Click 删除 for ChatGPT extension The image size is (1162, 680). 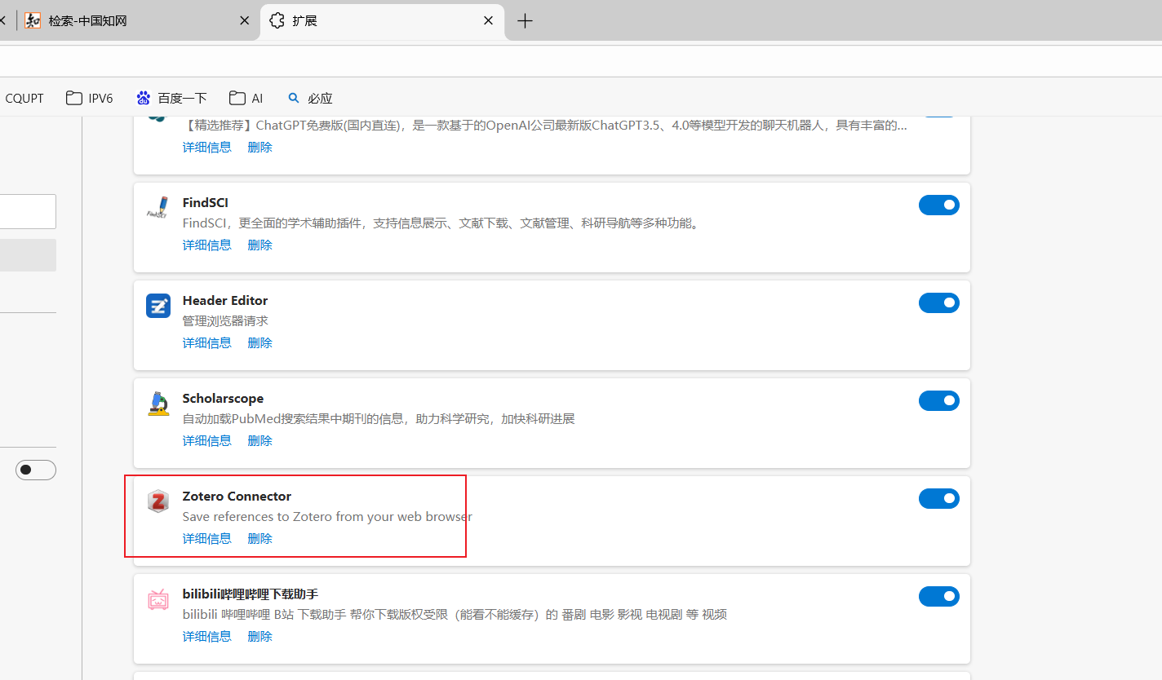pyautogui.click(x=259, y=147)
